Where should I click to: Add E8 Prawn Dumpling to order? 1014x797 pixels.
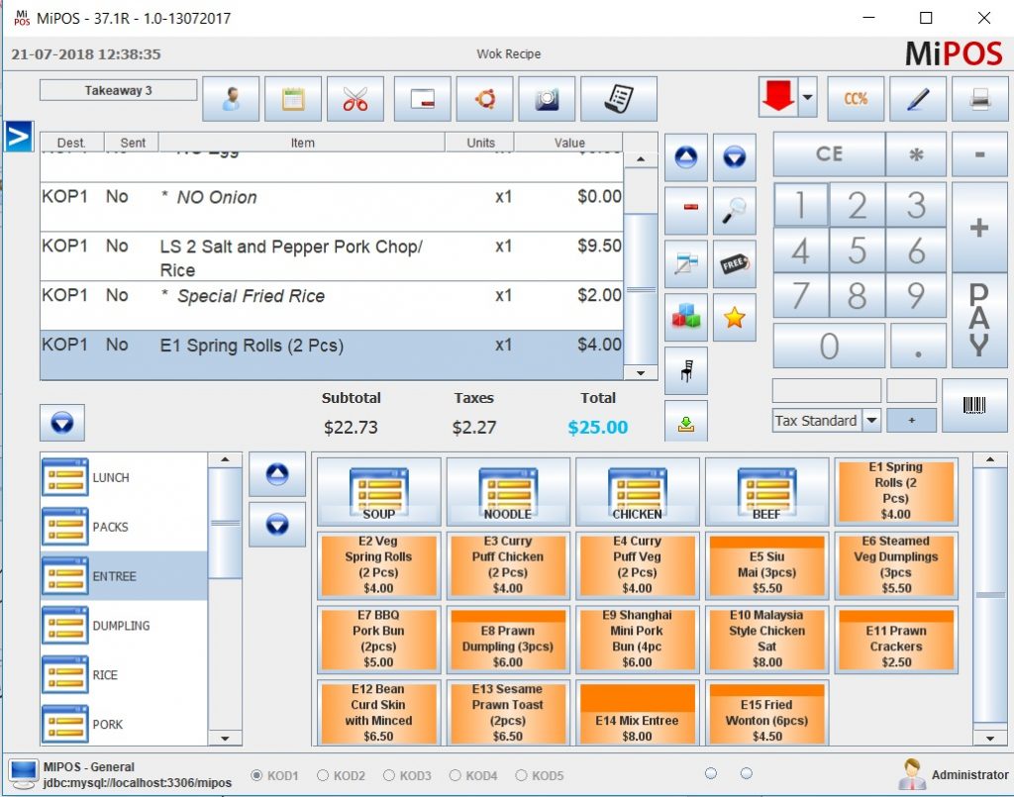click(508, 640)
